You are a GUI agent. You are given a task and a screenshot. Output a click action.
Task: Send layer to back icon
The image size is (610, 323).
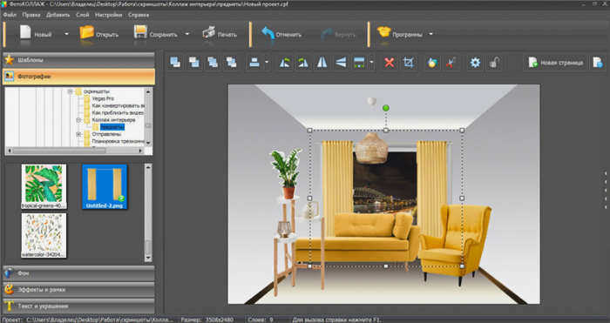coord(231,62)
